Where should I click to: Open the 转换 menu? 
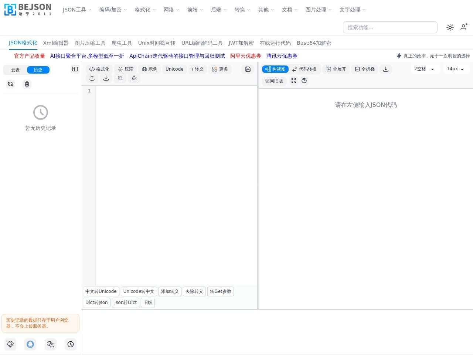242,10
